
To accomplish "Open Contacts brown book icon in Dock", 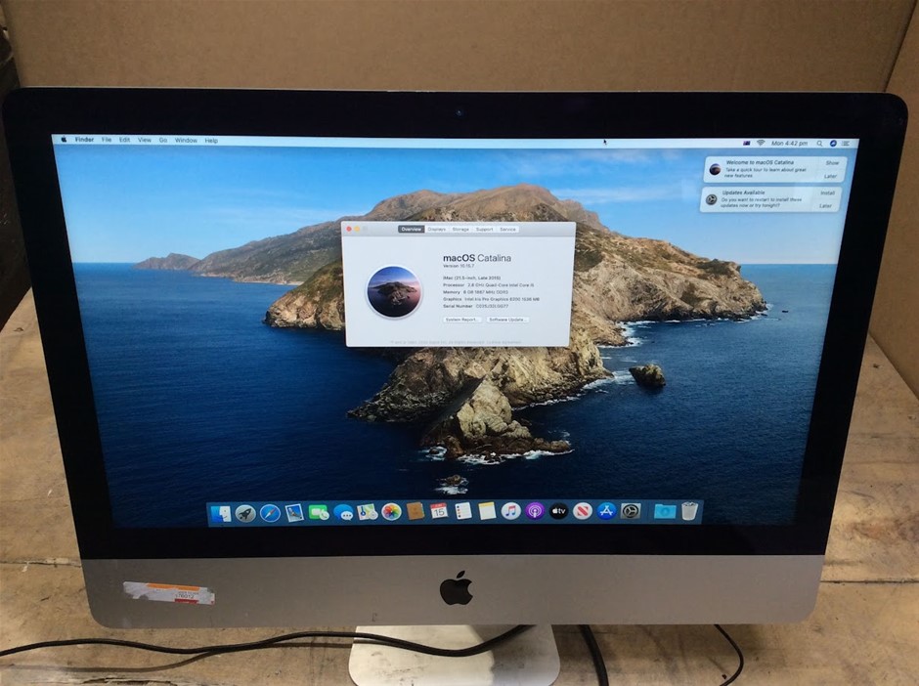I will tap(415, 512).
